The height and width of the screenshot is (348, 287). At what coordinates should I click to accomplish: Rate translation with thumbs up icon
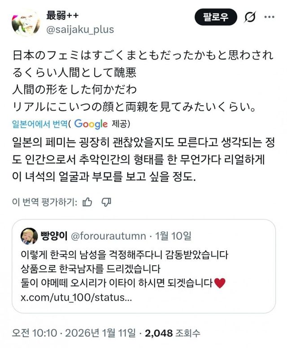[88, 202]
